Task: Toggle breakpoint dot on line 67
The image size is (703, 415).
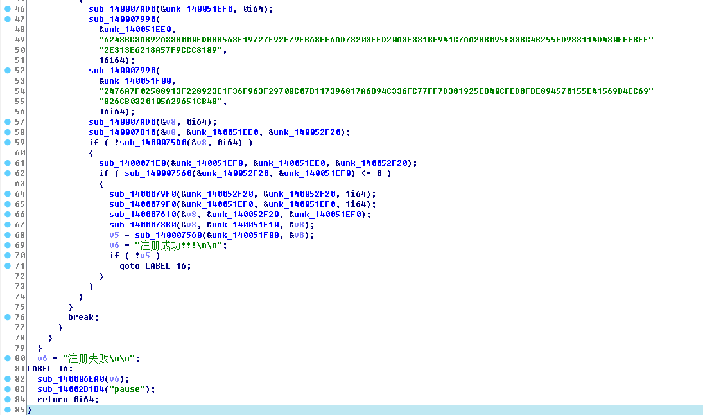Action: click(x=8, y=224)
